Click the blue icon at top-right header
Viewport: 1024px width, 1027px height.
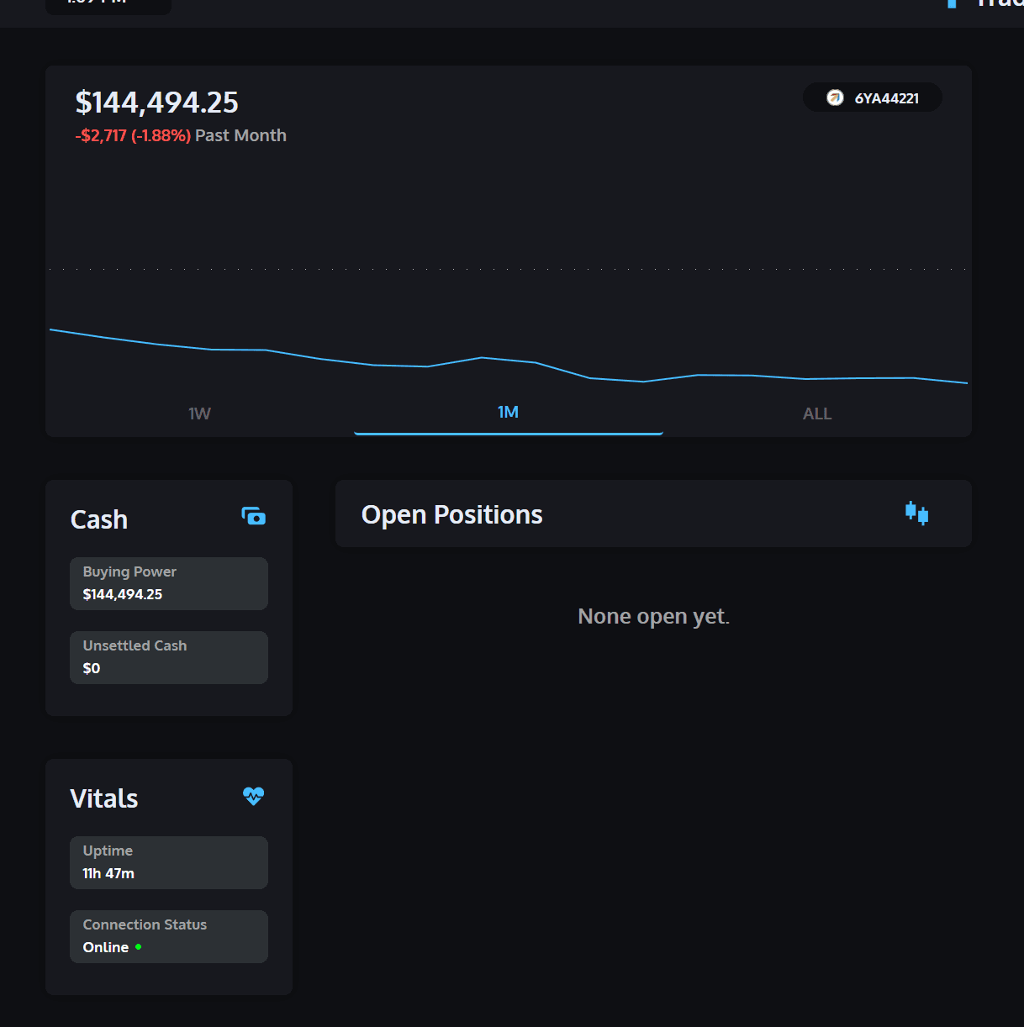pos(952,3)
